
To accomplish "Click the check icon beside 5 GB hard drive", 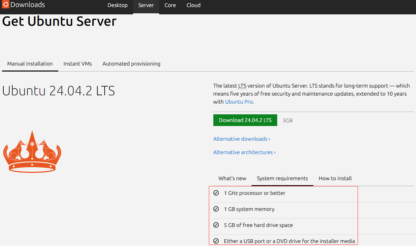I will [x=216, y=225].
